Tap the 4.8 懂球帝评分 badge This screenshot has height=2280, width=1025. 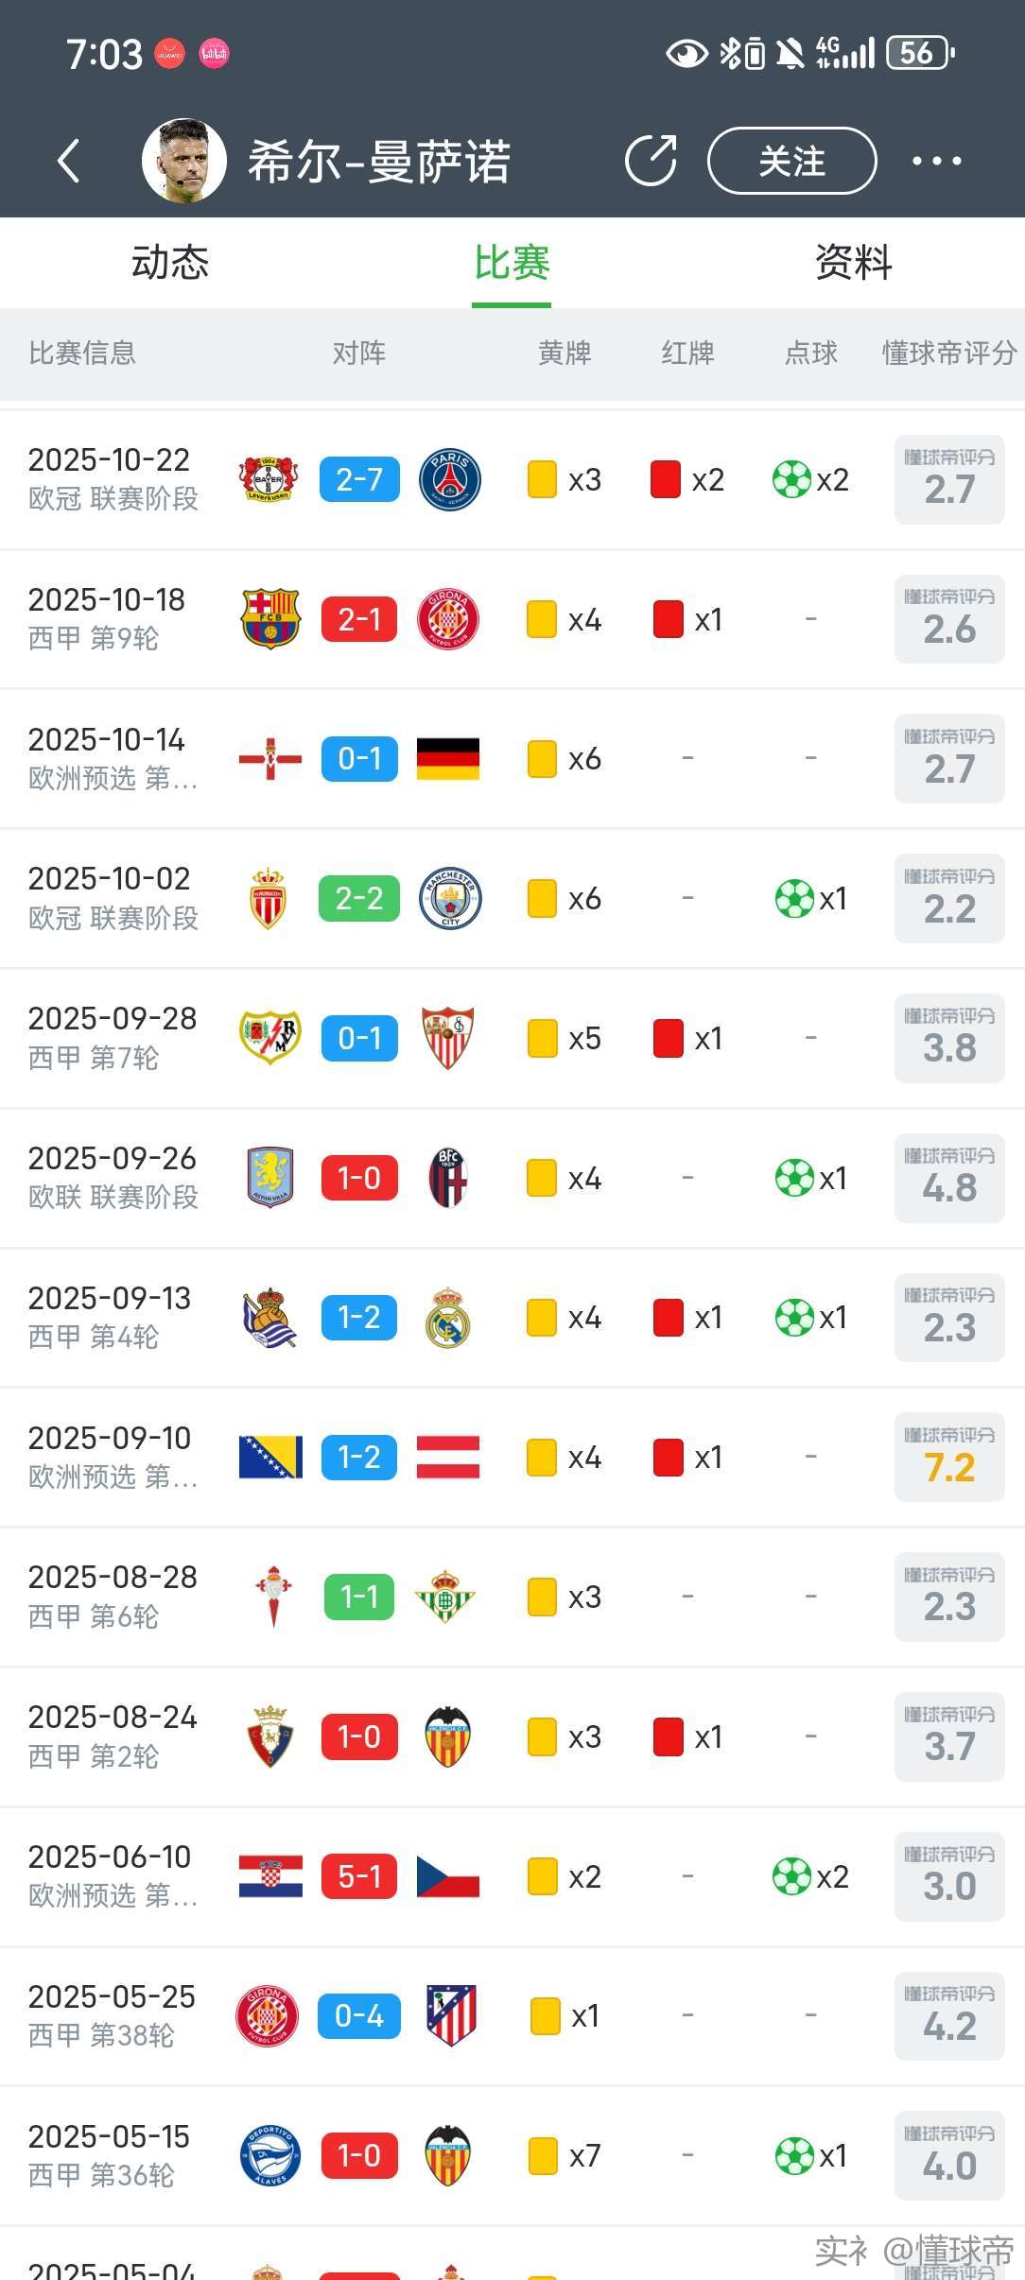pyautogui.click(x=949, y=1178)
